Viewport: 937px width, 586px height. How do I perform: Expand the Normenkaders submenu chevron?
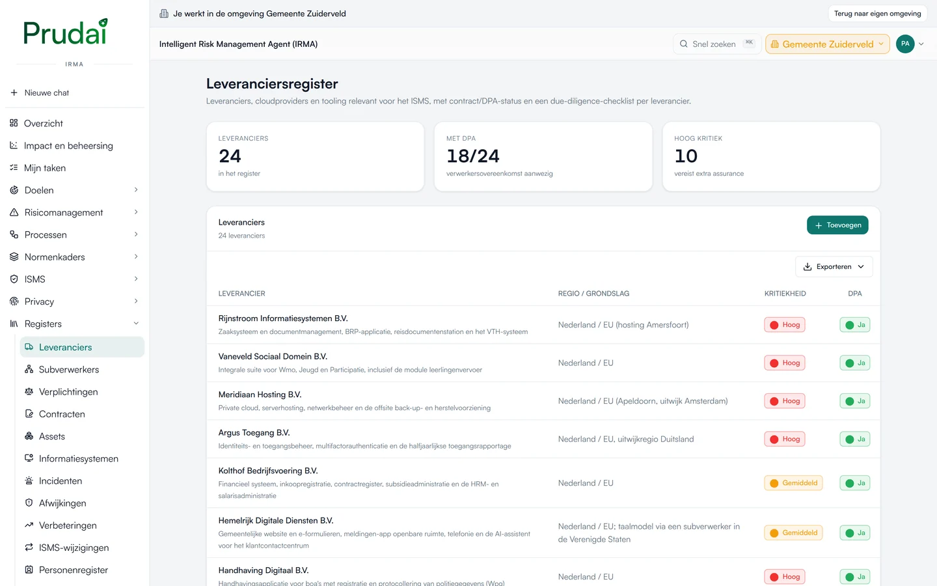click(136, 257)
